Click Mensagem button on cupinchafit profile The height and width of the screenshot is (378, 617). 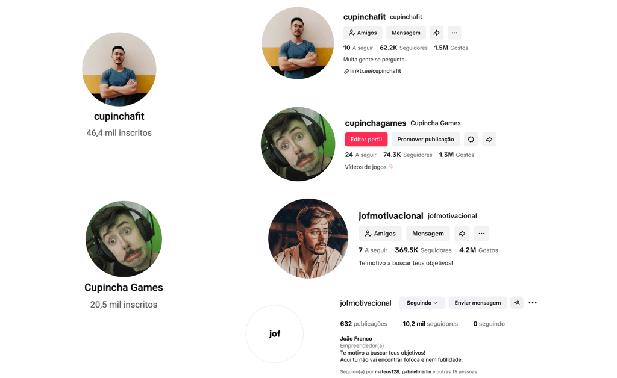pyautogui.click(x=406, y=33)
